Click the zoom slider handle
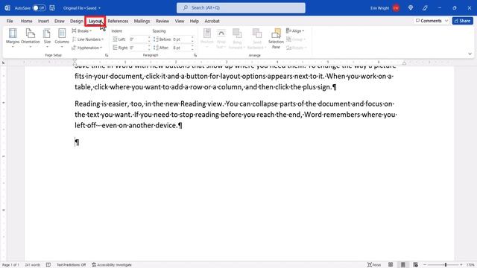 click(446, 265)
